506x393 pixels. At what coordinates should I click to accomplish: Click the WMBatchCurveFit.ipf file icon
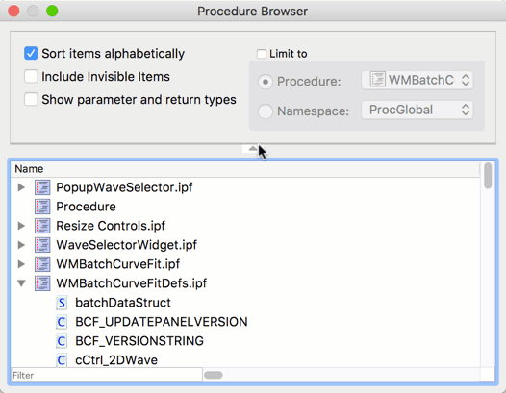(x=42, y=264)
